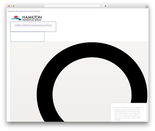Open a new tab with plus button
The image size is (155, 131).
click(147, 7)
